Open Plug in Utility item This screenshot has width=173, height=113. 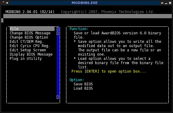pos(26,59)
